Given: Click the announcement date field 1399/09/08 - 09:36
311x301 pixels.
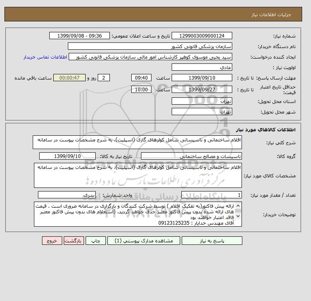Looking at the screenshot, I should (x=80, y=36).
